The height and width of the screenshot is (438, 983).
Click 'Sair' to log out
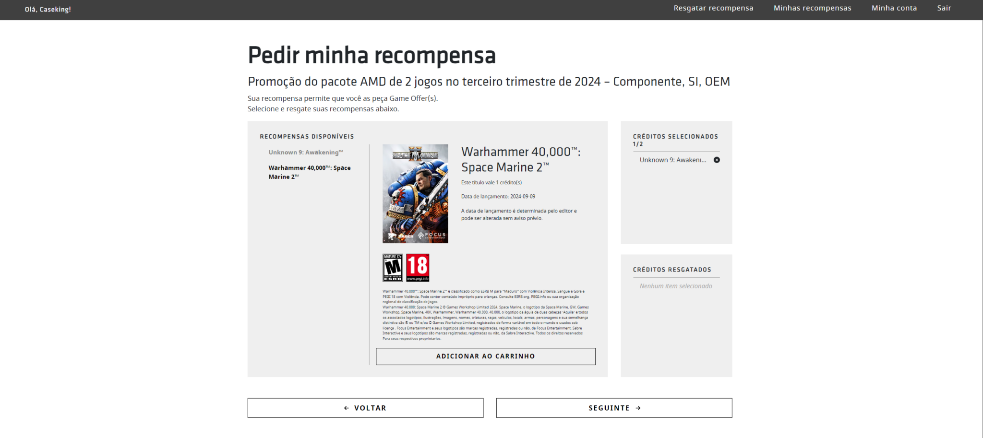click(x=944, y=8)
